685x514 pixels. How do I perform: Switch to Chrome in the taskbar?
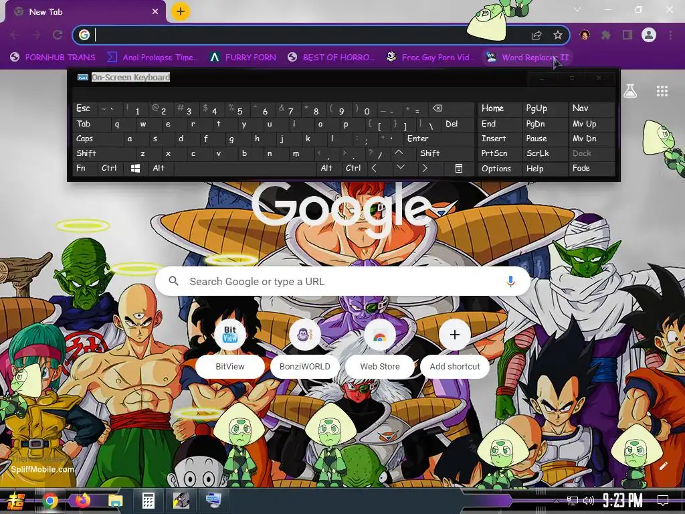[50, 501]
